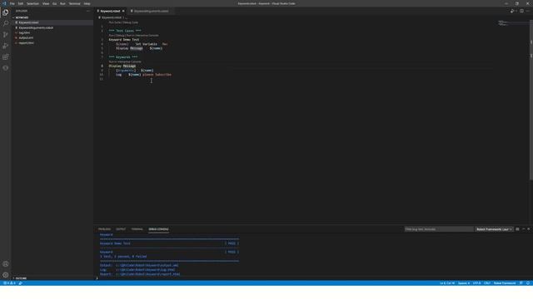
Task: Open the View menu
Action: click(46, 3)
